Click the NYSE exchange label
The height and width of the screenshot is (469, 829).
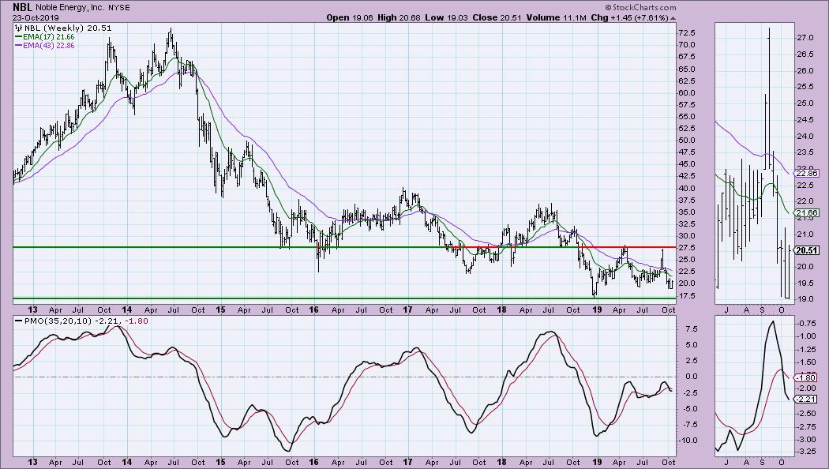tap(118, 8)
